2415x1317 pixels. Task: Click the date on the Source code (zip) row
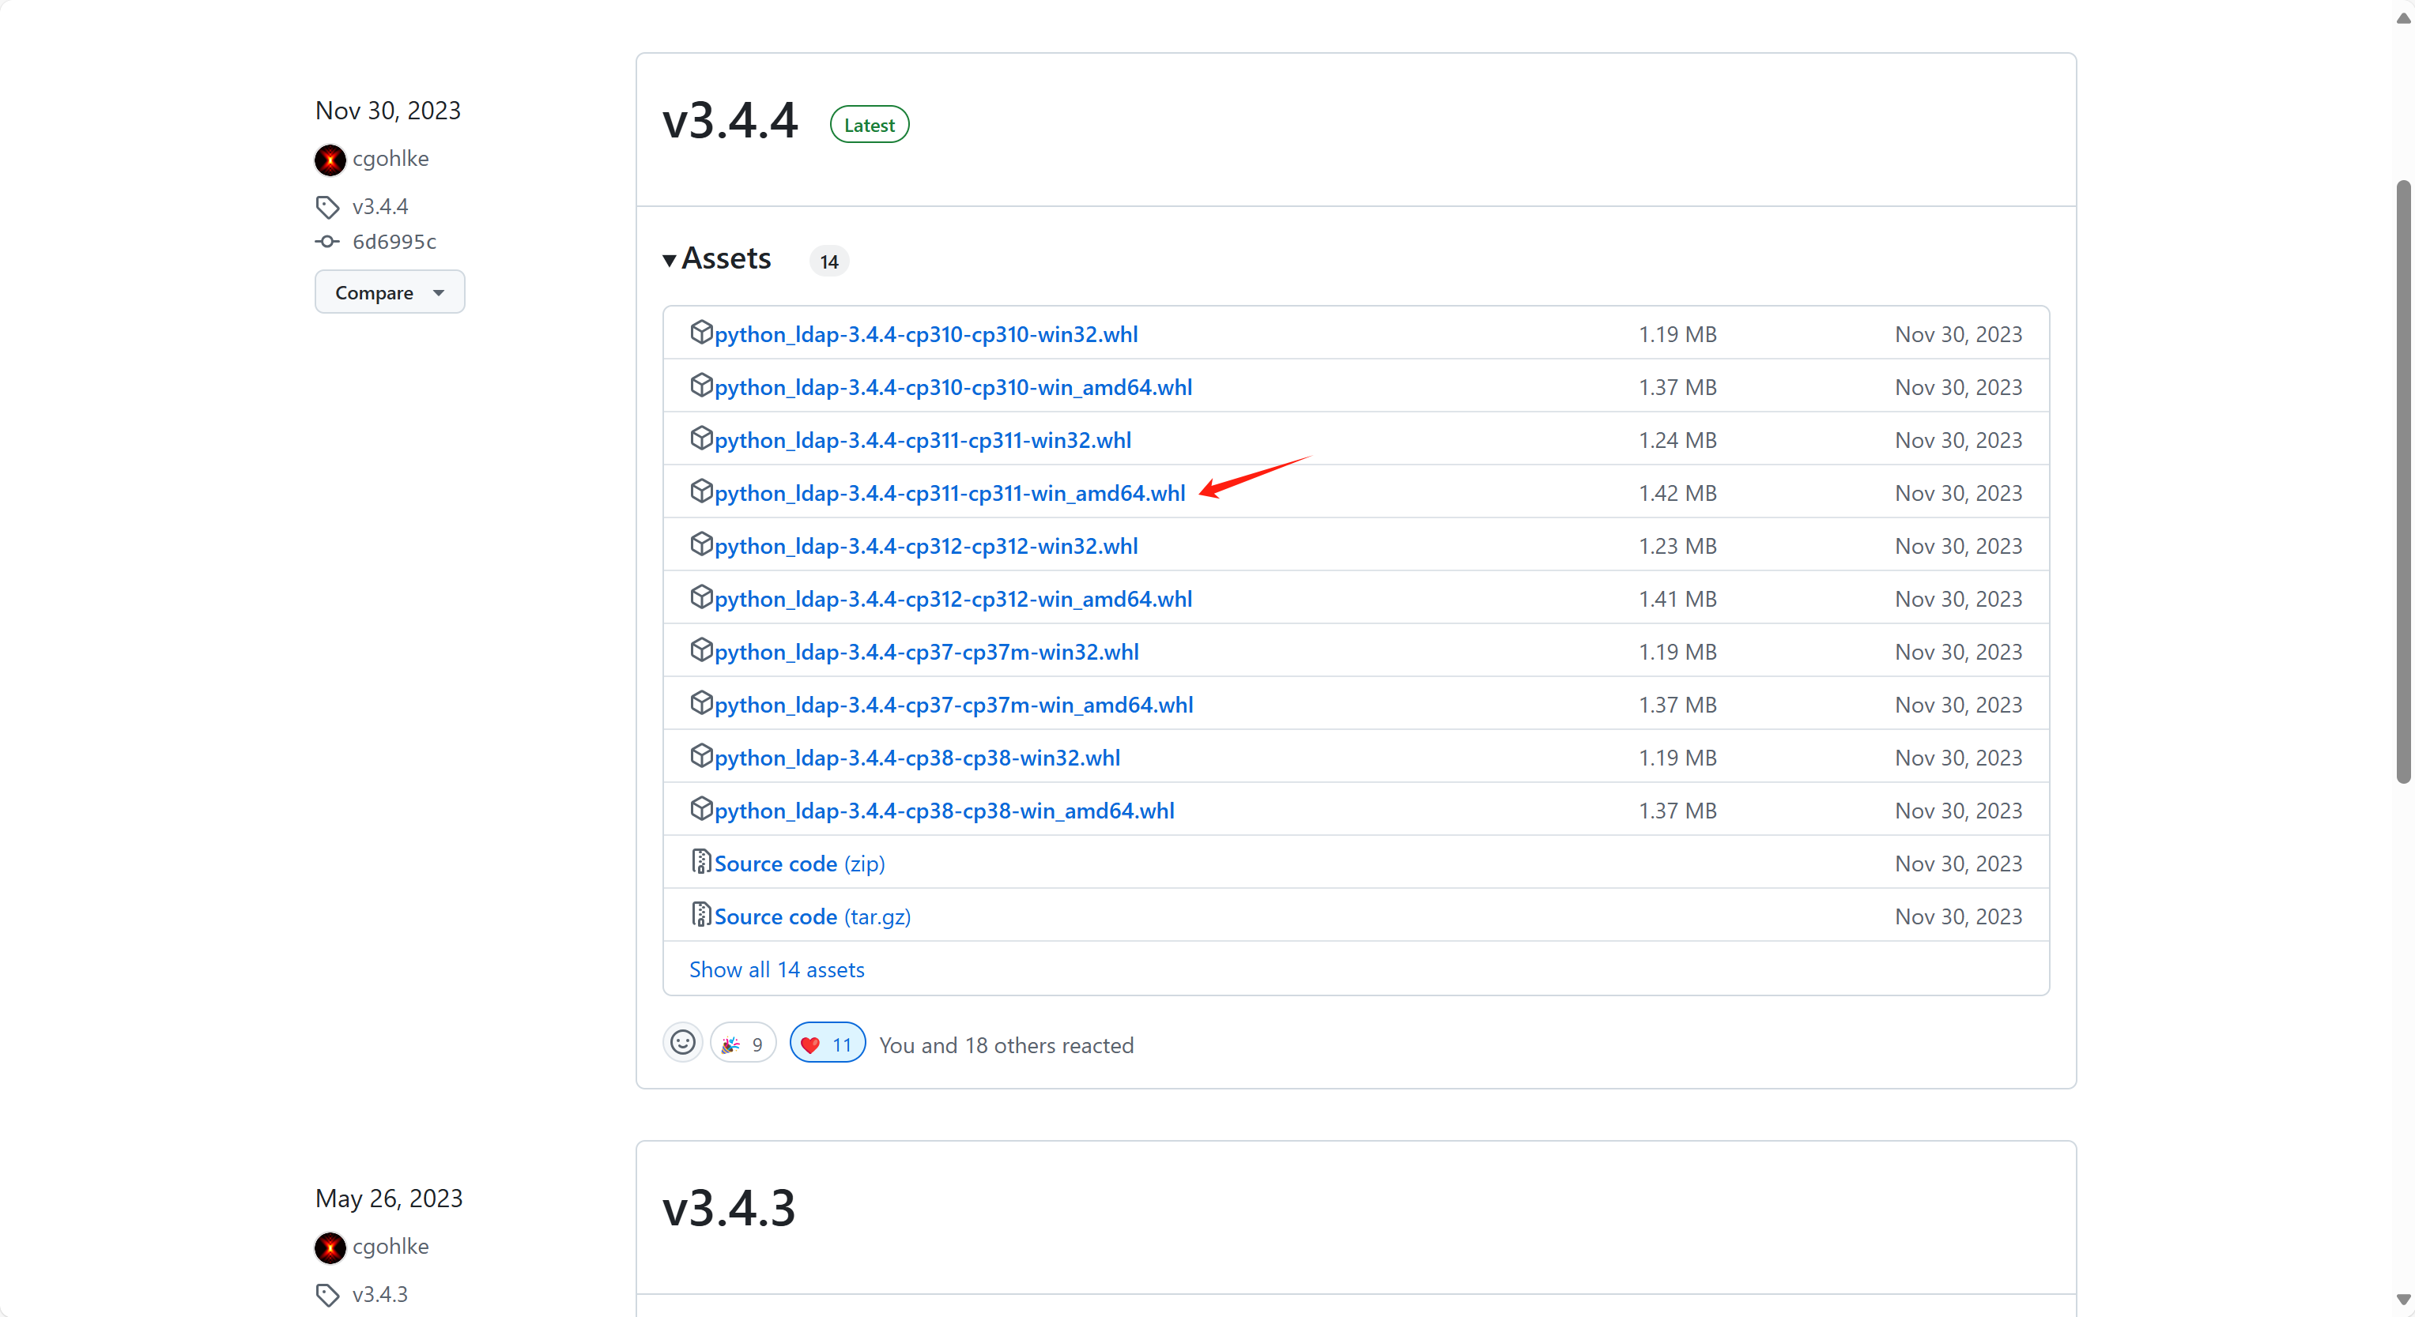1958,864
